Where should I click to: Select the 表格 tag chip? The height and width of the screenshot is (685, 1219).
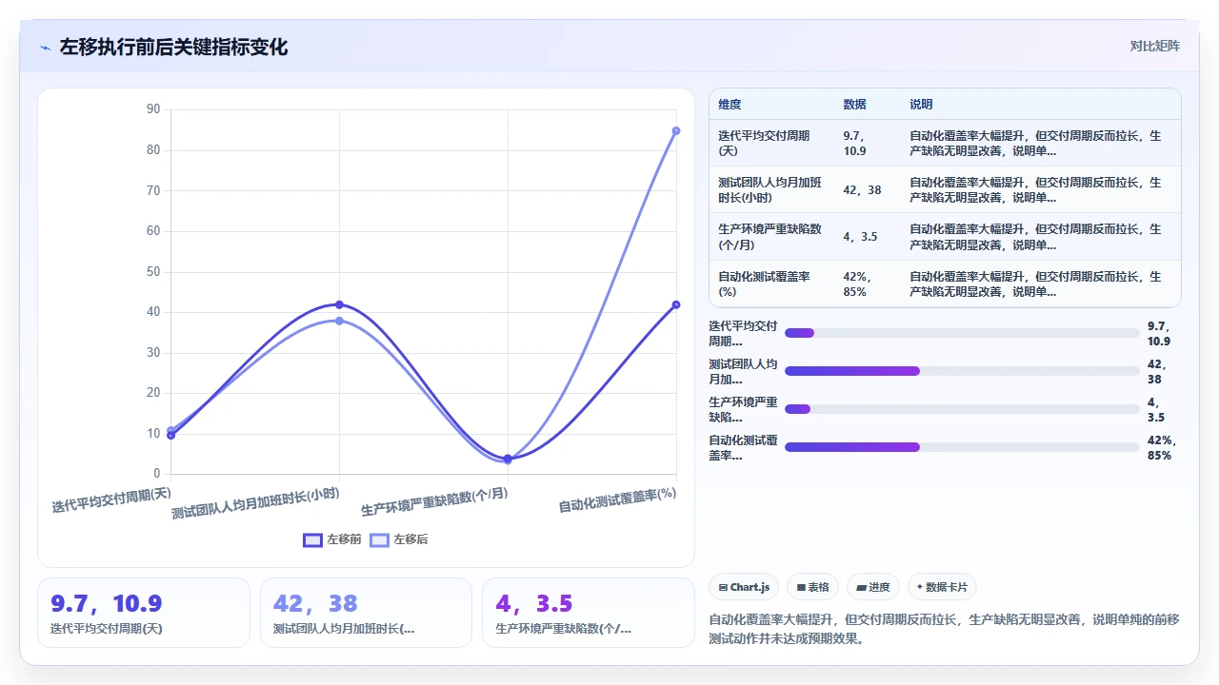(x=813, y=587)
